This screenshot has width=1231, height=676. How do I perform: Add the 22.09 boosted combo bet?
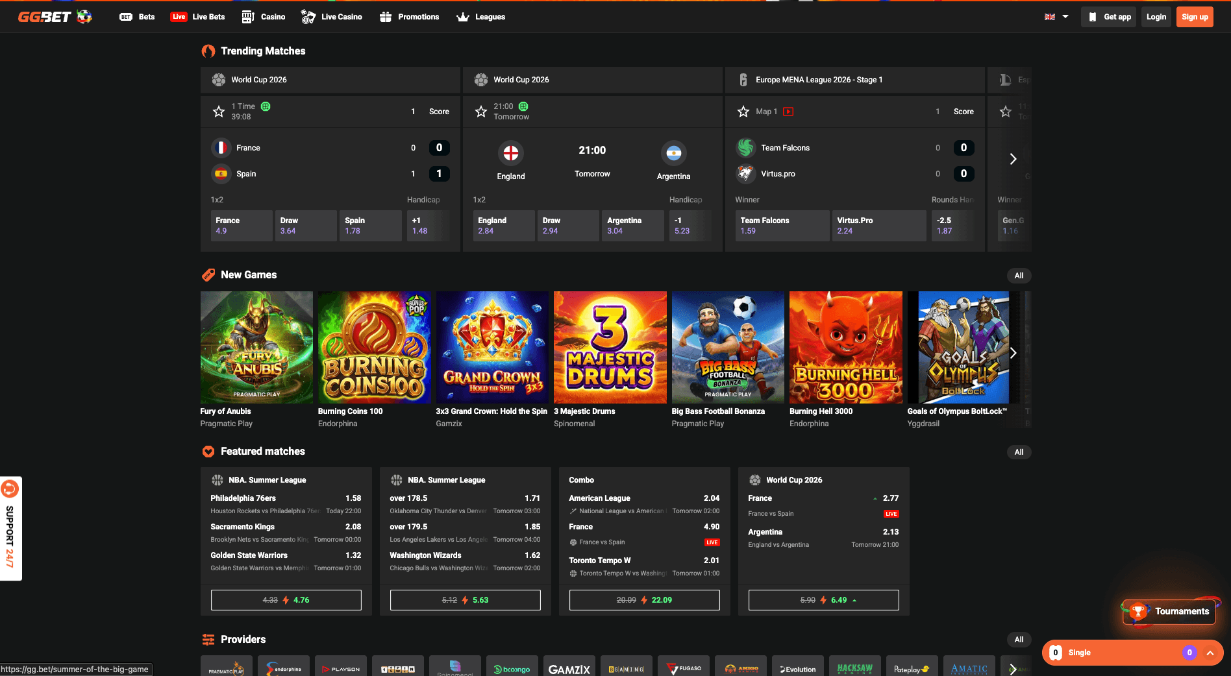(645, 600)
